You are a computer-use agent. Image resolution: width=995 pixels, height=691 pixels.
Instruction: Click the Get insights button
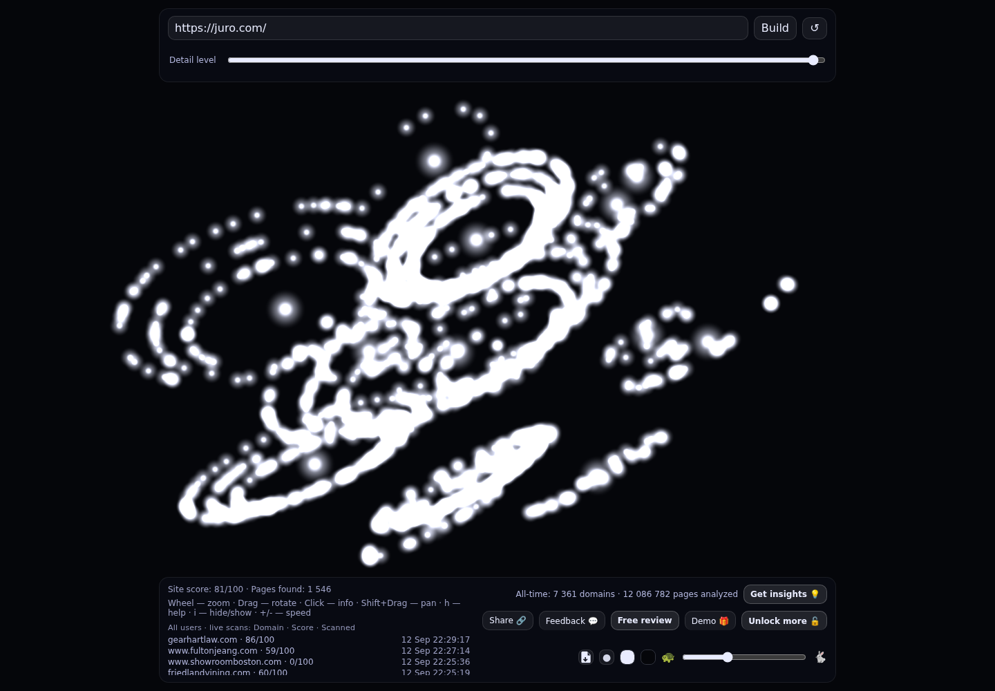click(x=785, y=594)
